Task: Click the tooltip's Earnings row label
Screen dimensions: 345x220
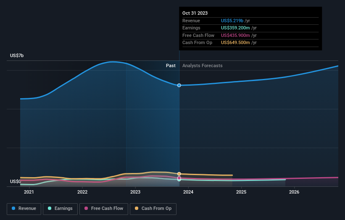Action: (x=191, y=28)
